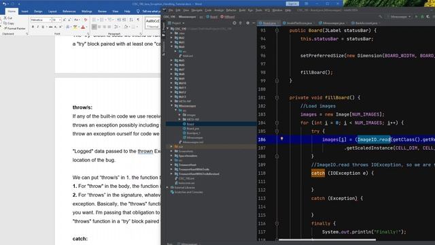Apply the yellow Text Highlight Color in Word

click(75, 27)
